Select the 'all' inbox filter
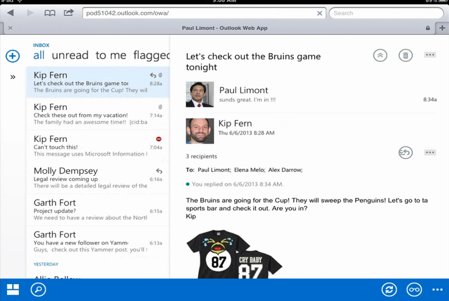449x301 pixels. (x=39, y=55)
